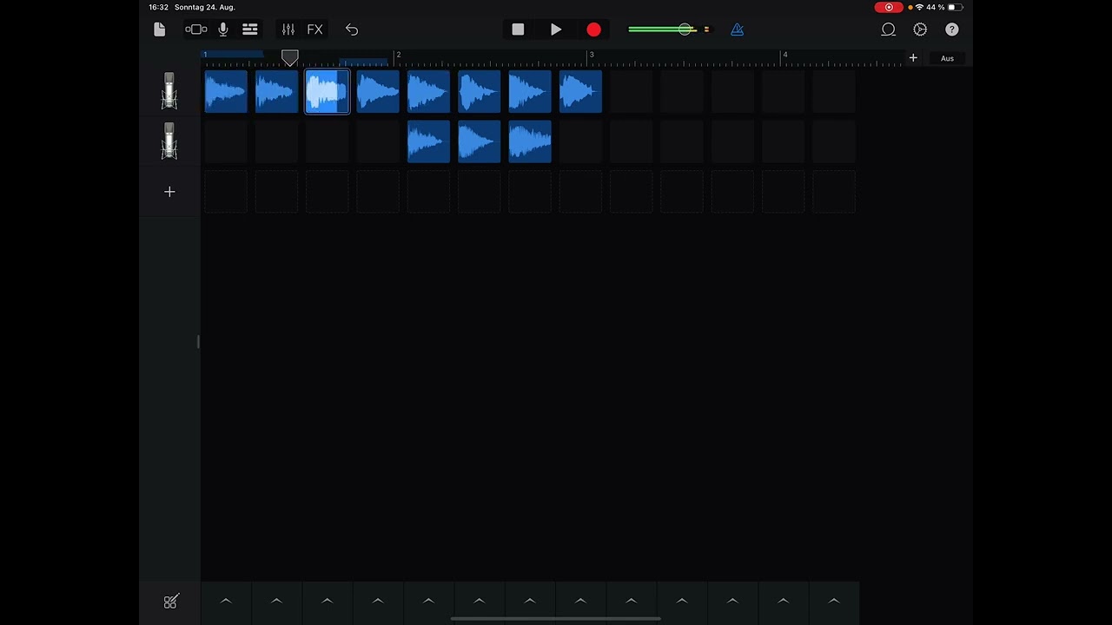Click the Aus button
The image size is (1112, 625).
pyautogui.click(x=947, y=58)
